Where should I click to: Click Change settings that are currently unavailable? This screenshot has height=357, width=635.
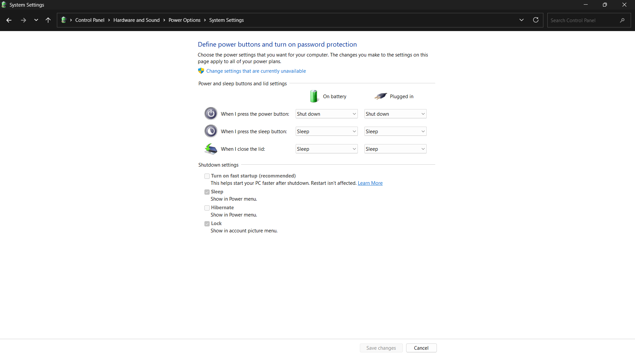tap(256, 71)
